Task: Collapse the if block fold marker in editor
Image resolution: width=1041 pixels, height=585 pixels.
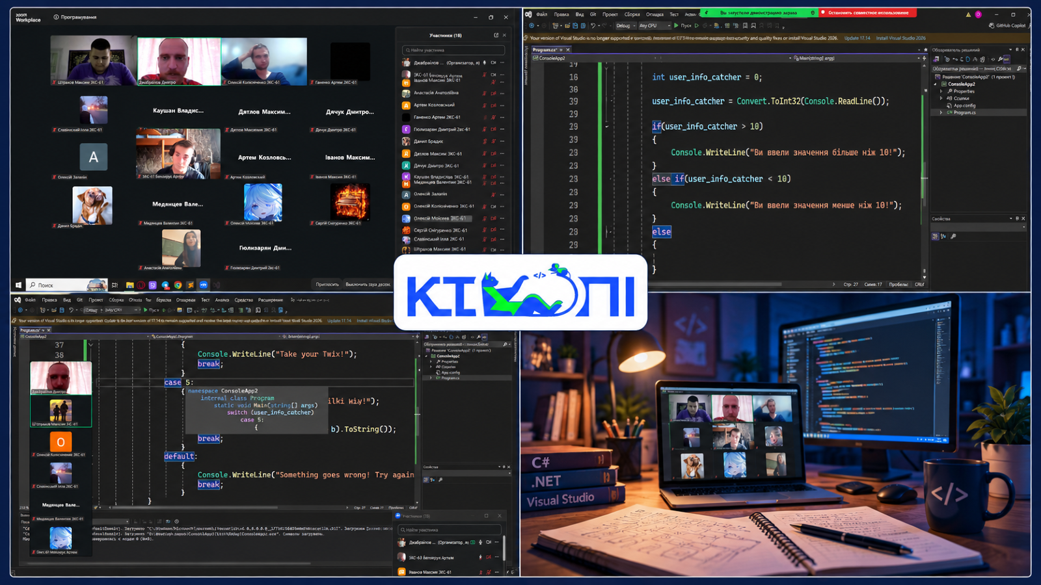Action: pos(607,126)
